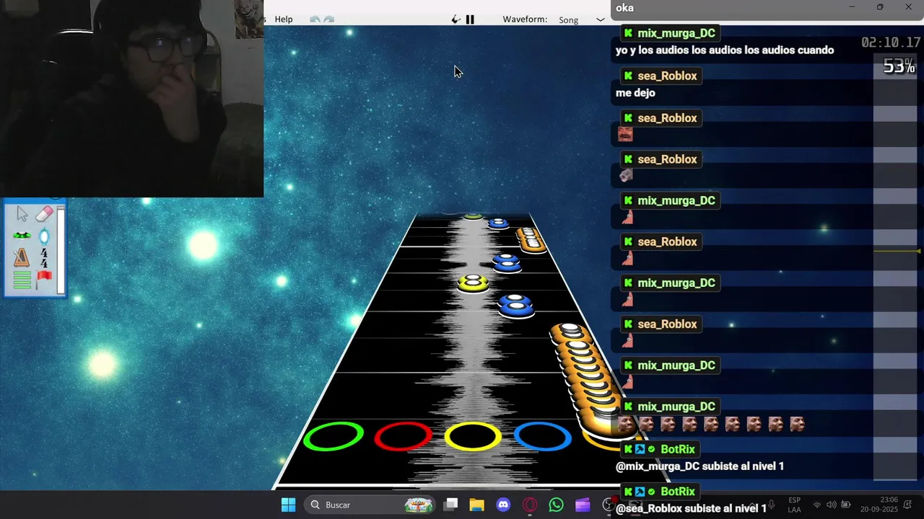Open the Windows Start menu
The image size is (924, 519).
click(288, 505)
